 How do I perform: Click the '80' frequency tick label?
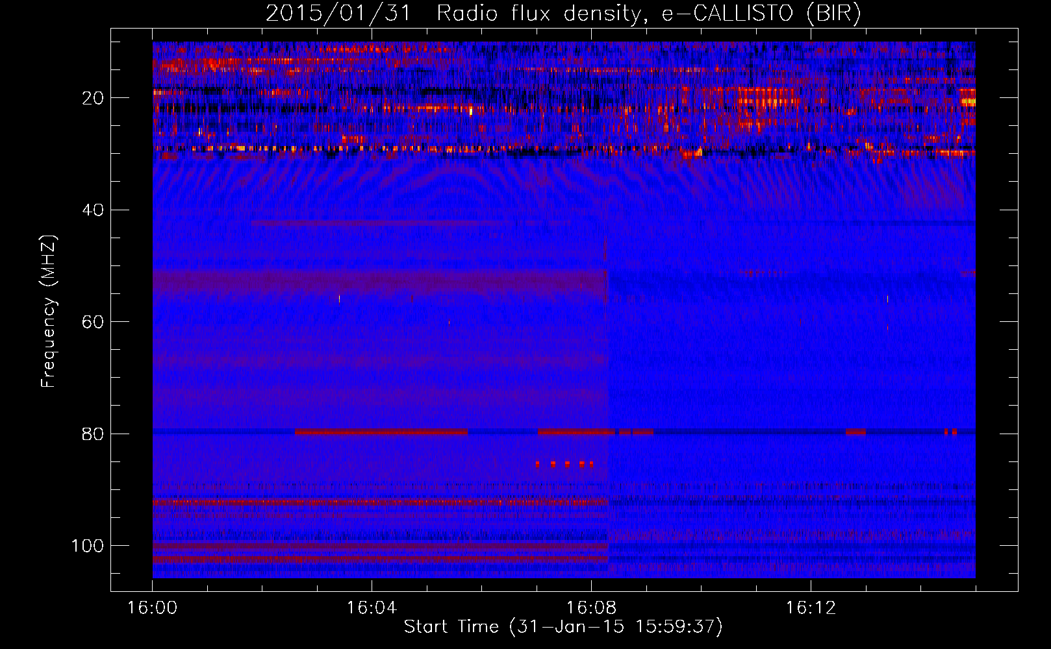pyautogui.click(x=93, y=434)
